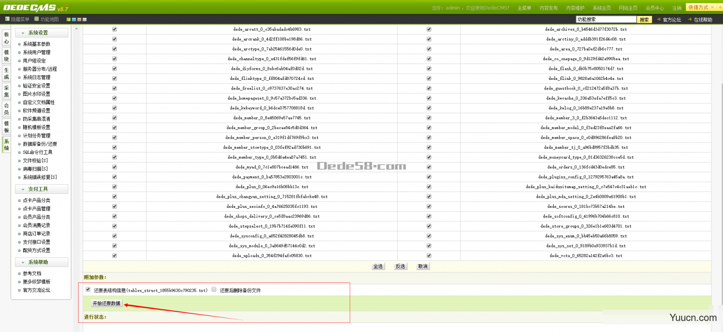
Task: Click the plus icon beside 快捷方式
Action: (720, 7)
